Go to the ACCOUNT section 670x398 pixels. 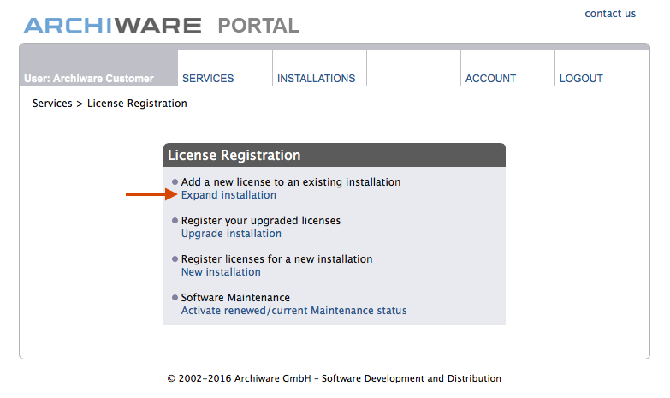tap(490, 78)
